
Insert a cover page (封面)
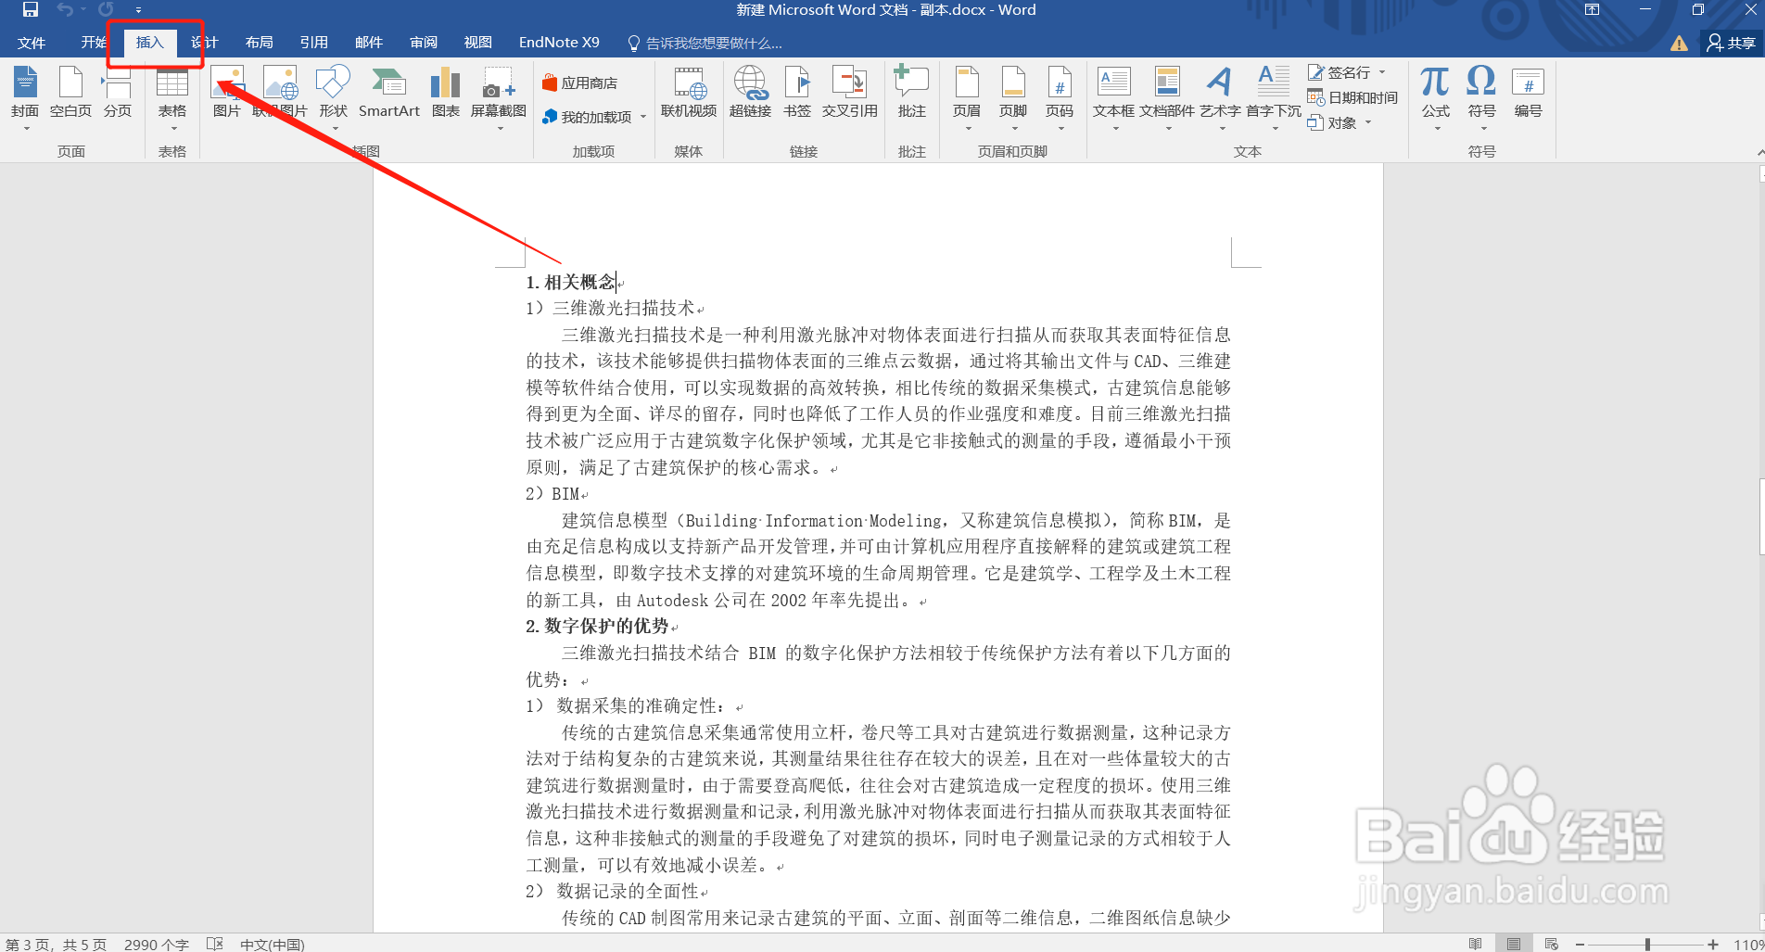tap(25, 96)
